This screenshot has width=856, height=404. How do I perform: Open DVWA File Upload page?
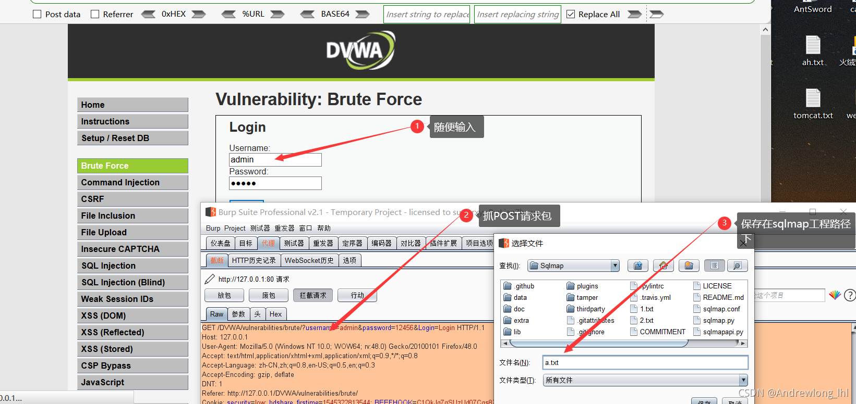132,232
